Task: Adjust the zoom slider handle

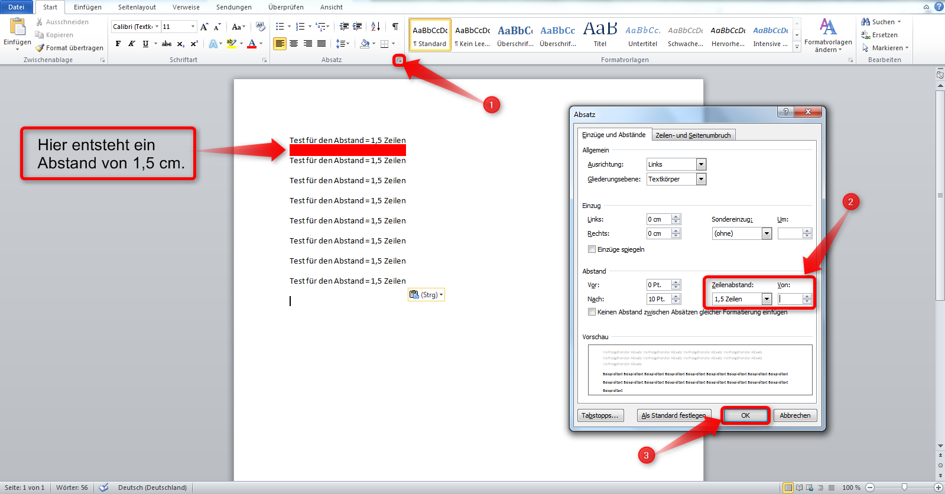Action: pyautogui.click(x=904, y=487)
